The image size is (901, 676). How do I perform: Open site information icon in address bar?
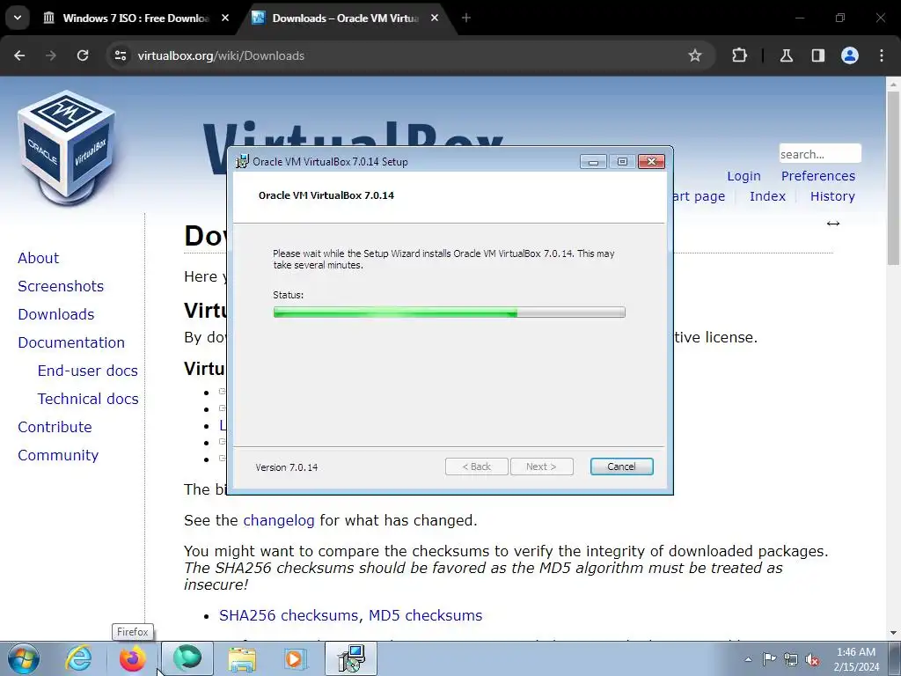(x=121, y=55)
